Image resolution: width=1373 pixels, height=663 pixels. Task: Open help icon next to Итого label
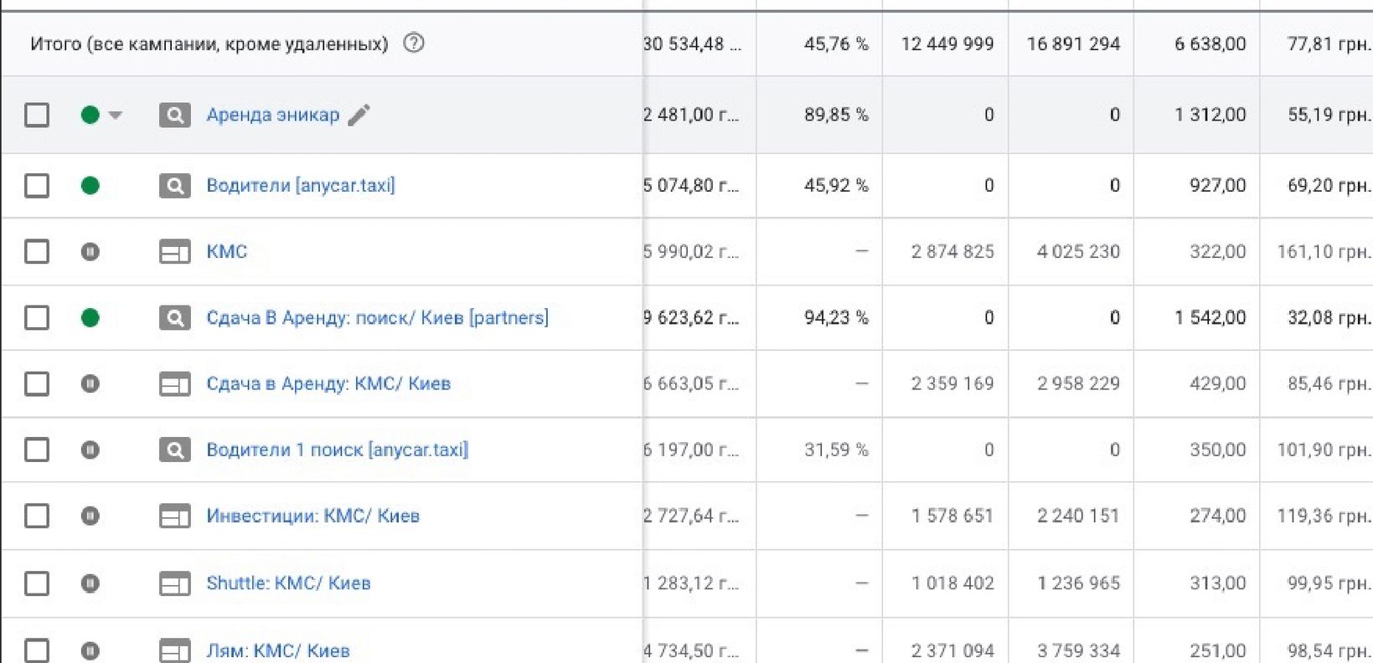click(x=414, y=43)
